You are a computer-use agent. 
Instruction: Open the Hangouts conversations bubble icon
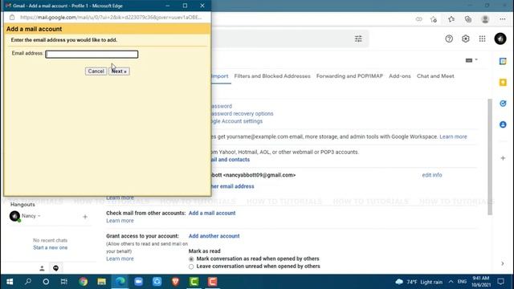pos(55,268)
